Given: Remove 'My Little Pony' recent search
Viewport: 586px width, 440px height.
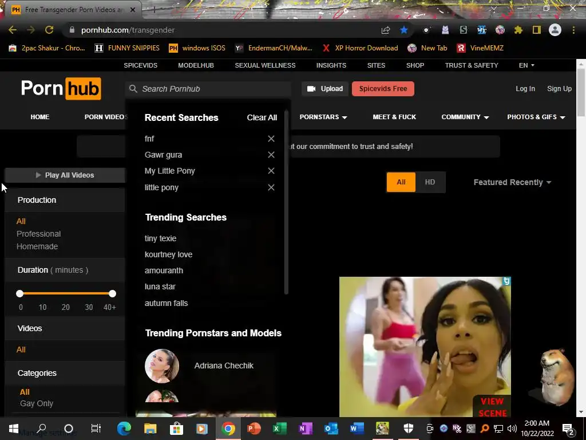Looking at the screenshot, I should tap(271, 171).
